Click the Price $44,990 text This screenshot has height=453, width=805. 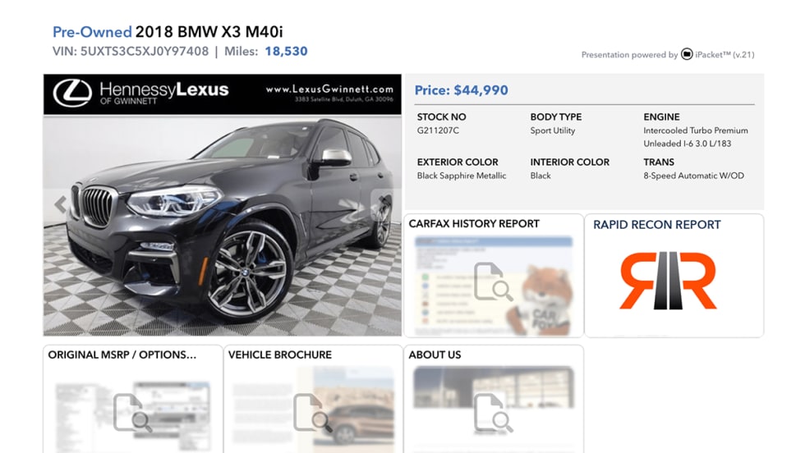coord(461,90)
